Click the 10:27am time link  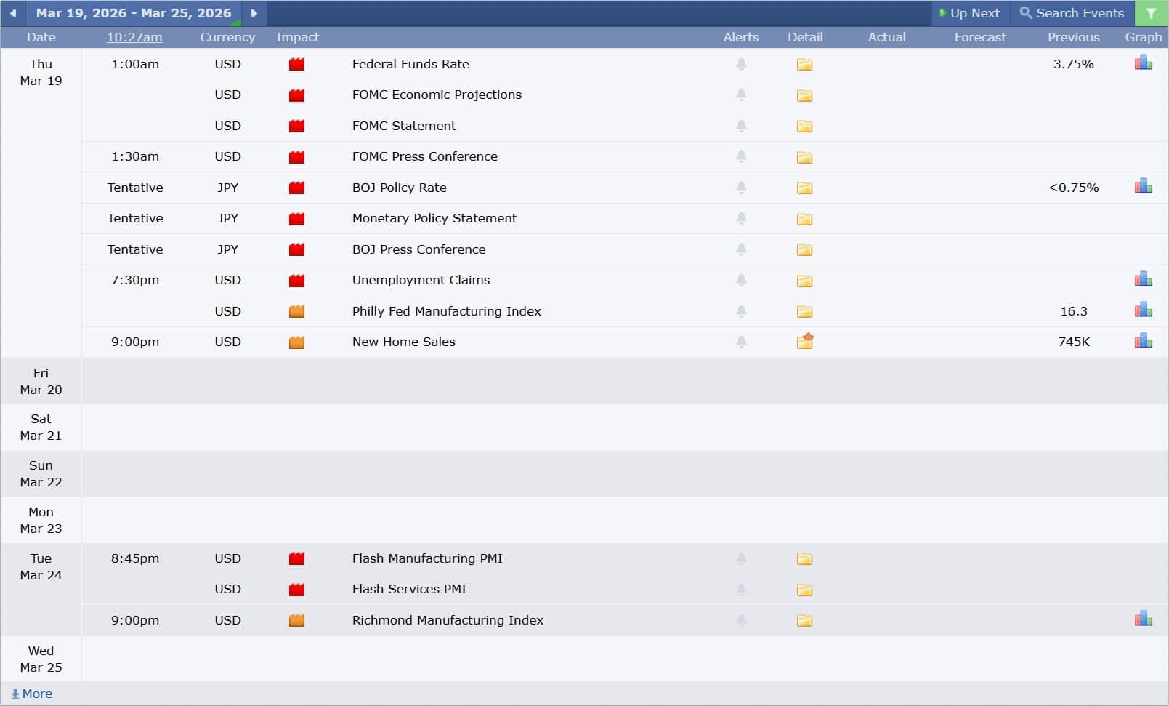click(x=134, y=37)
